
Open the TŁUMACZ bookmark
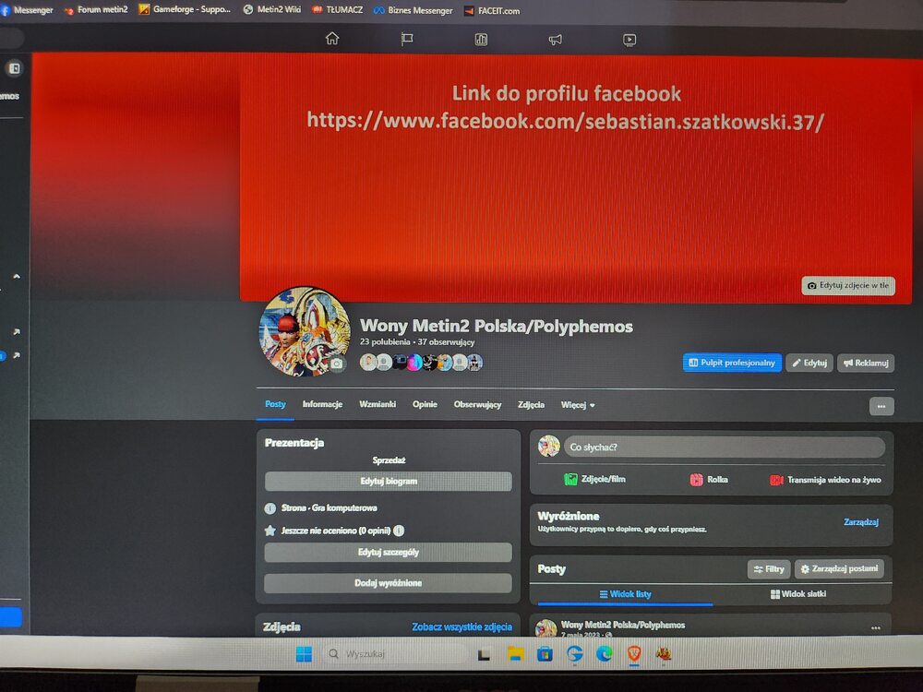click(x=337, y=10)
